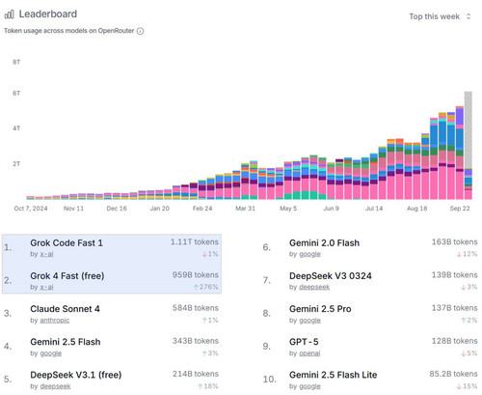Click the Oct 7, 2024 axis label
This screenshot has height=395, width=482.
click(31, 209)
